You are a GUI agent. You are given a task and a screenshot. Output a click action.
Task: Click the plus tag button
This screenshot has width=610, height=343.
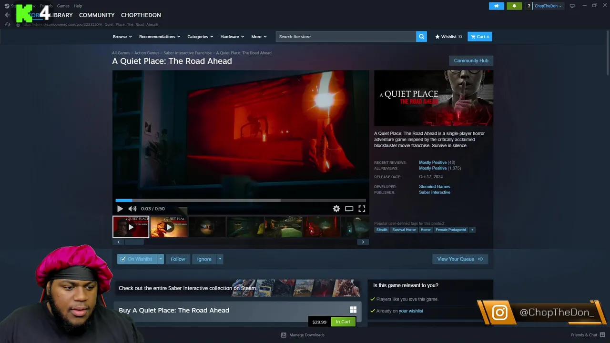[x=472, y=230]
